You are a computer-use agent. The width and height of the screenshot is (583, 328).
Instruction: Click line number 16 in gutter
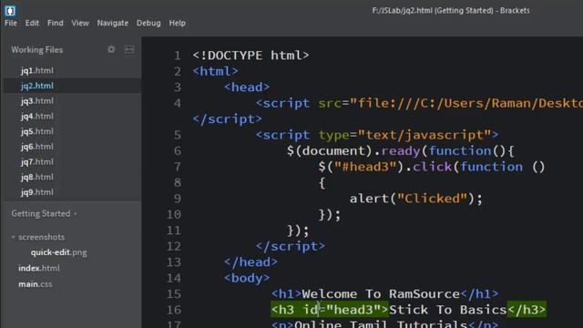(174, 310)
